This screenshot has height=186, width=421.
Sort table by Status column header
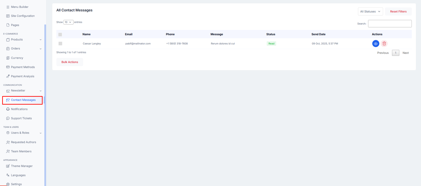point(271,34)
